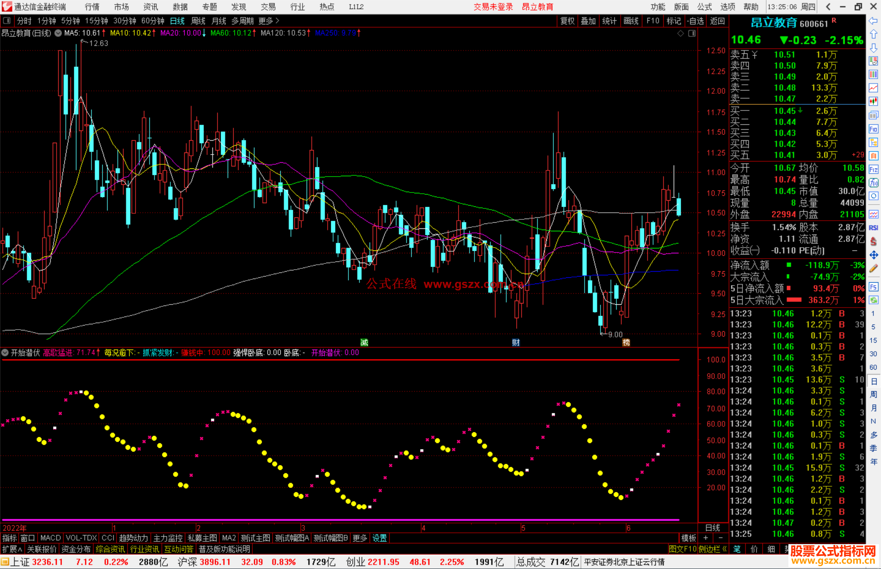Click the pencil drawing tool icon
This screenshot has height=569, width=881.
pyautogui.click(x=873, y=268)
